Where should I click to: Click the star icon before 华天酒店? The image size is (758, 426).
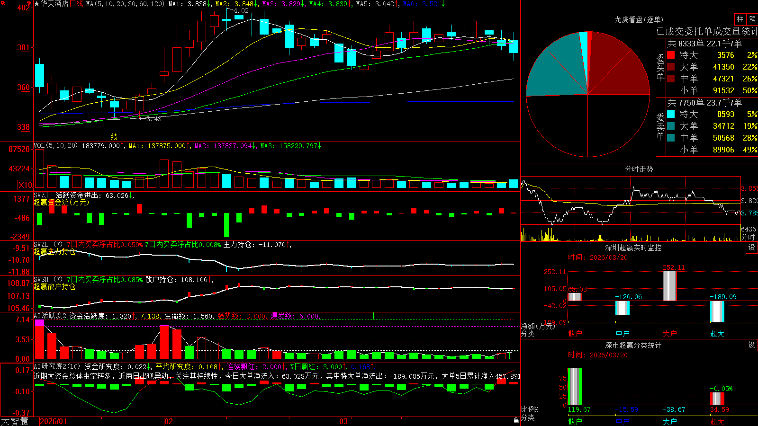[x=36, y=4]
